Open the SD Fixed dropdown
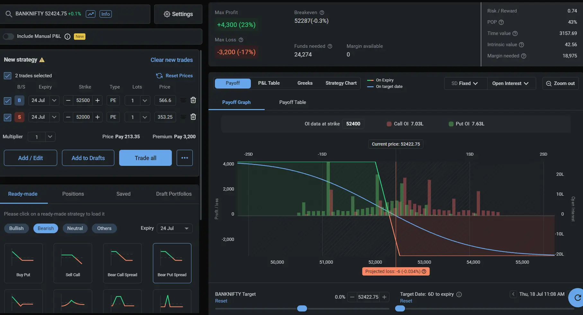Screen dimensions: 583x315 (465, 83)
